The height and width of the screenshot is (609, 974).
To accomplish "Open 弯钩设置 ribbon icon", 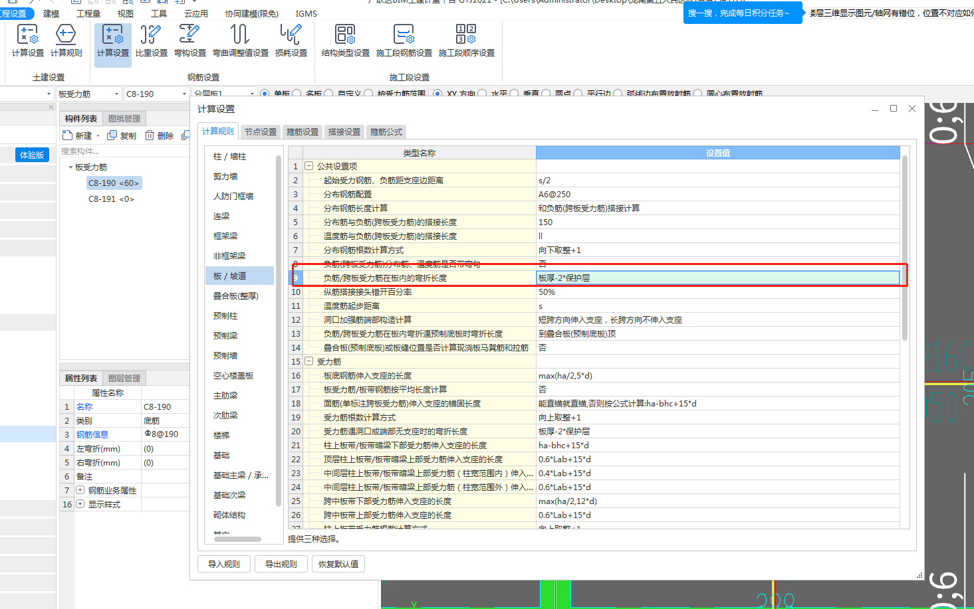I will point(189,41).
